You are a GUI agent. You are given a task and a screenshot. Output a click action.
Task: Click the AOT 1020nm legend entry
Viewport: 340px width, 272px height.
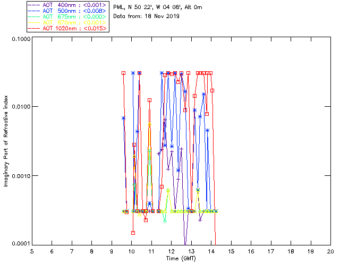click(x=67, y=28)
